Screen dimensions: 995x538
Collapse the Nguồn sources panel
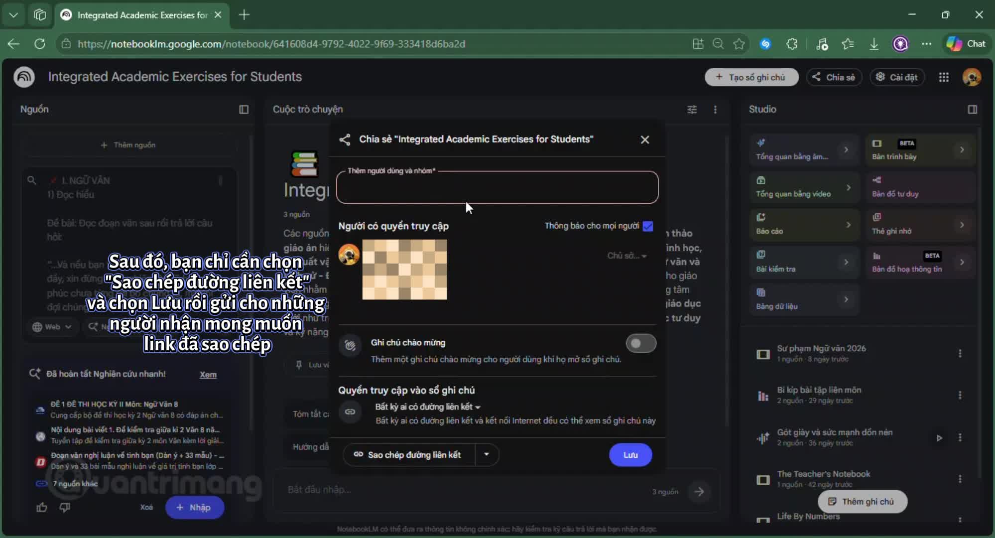(244, 110)
